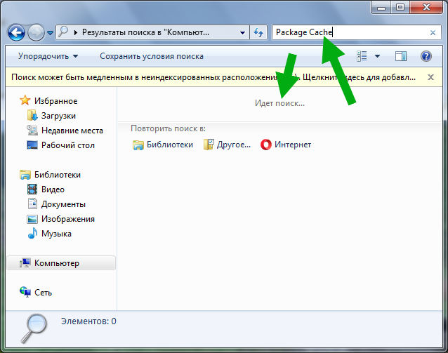Screen dimensions: 448x353
Task: Click the Элементов: 0 status text
Action: [88, 321]
